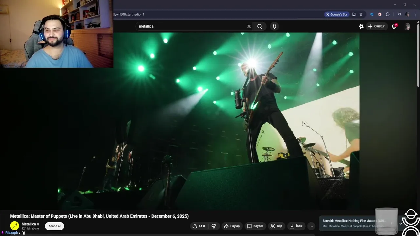Click the Klip scissors button
This screenshot has width=420, height=236.
[276, 226]
